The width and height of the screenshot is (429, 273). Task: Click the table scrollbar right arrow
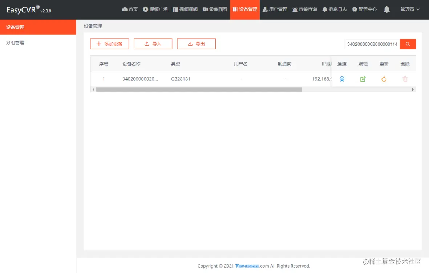pyautogui.click(x=413, y=90)
